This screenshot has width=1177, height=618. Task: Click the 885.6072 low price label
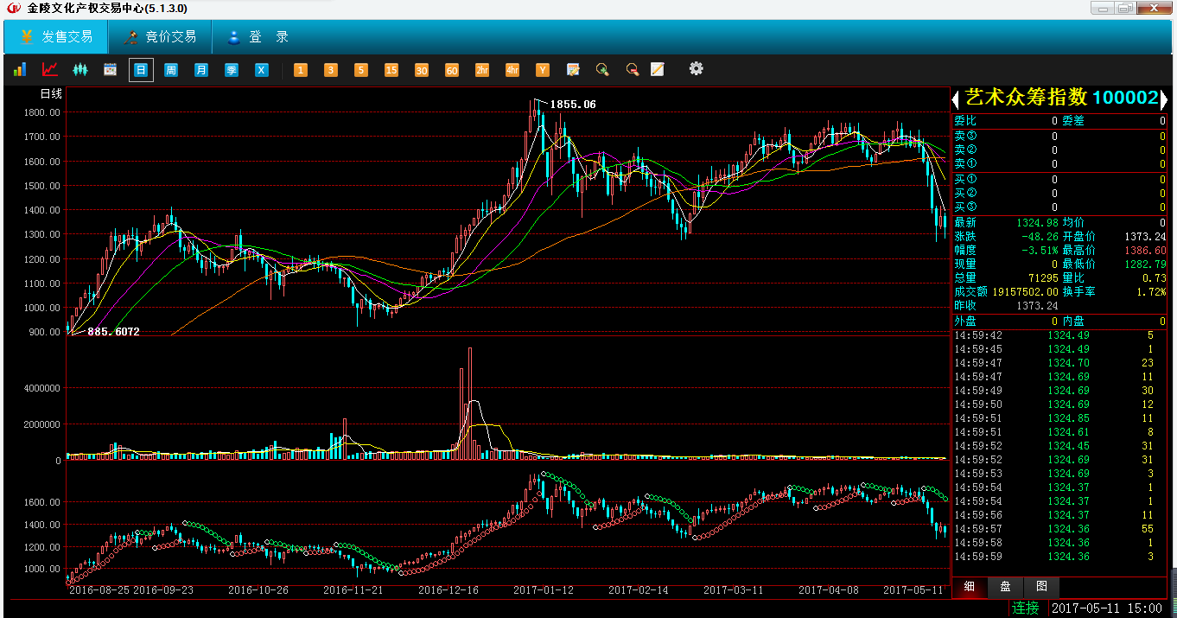(x=113, y=332)
